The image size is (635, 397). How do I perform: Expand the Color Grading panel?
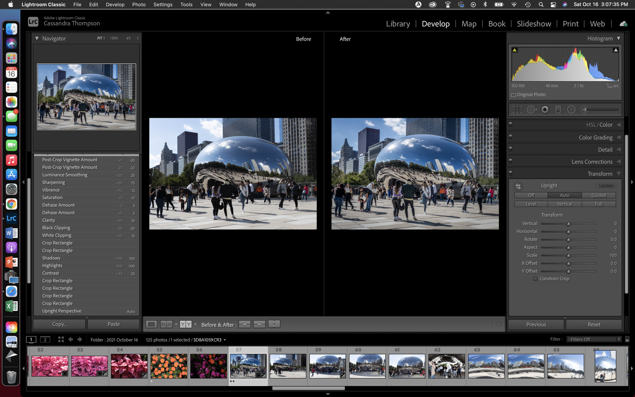point(595,137)
